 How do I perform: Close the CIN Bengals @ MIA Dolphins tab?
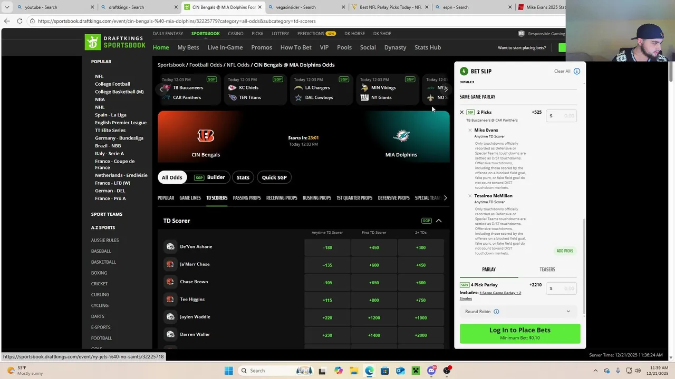point(259,7)
